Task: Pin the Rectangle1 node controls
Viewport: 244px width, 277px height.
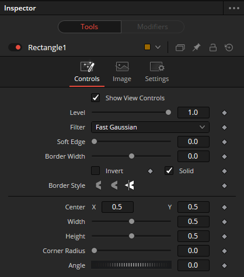Action: click(197, 47)
